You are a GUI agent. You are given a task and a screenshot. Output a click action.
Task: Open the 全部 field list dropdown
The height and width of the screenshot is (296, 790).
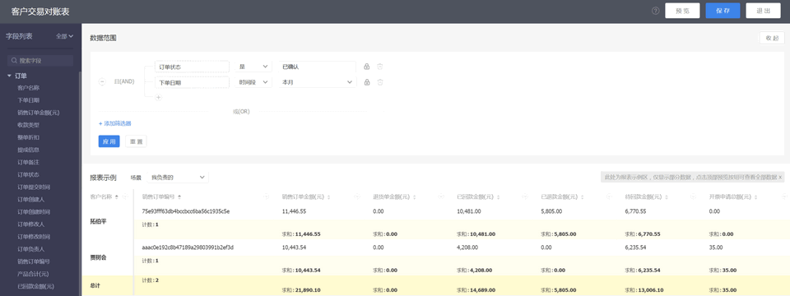pyautogui.click(x=64, y=36)
